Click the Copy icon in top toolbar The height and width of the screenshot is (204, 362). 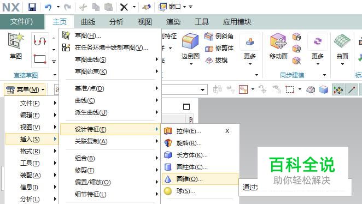[x=96, y=7]
